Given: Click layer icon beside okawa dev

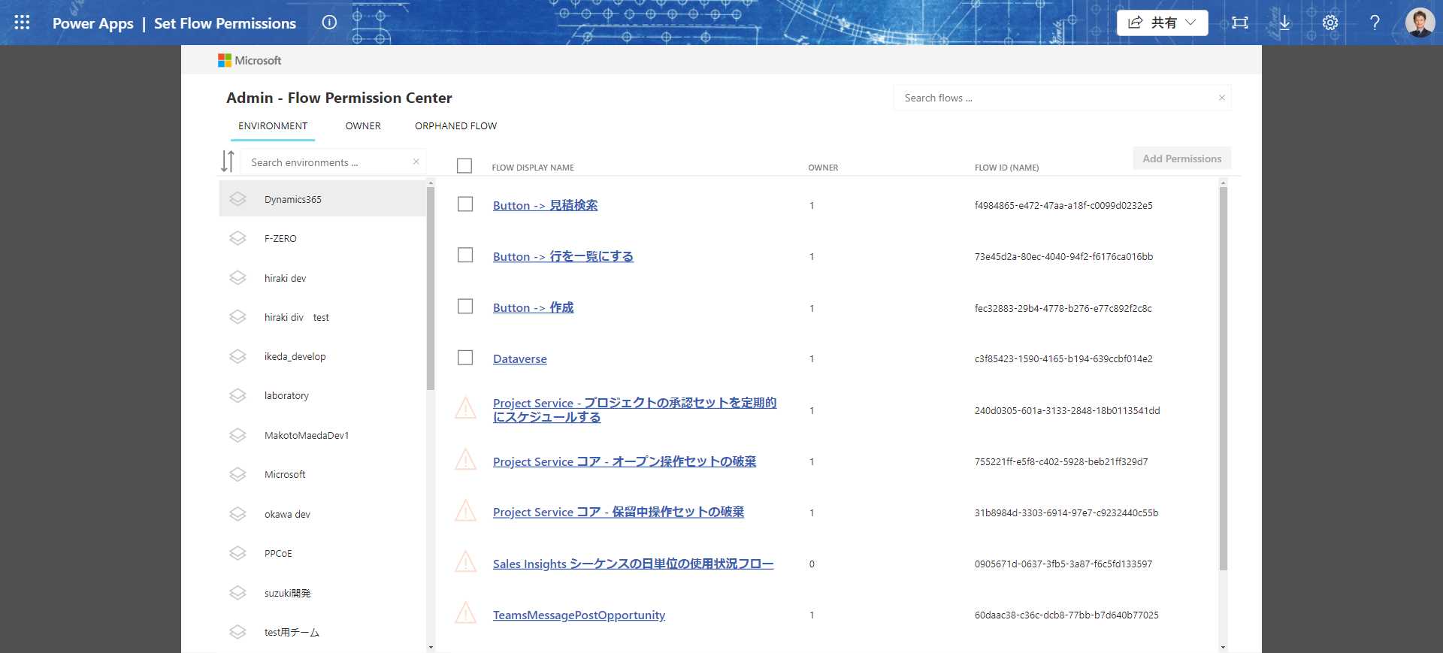Looking at the screenshot, I should click(238, 514).
